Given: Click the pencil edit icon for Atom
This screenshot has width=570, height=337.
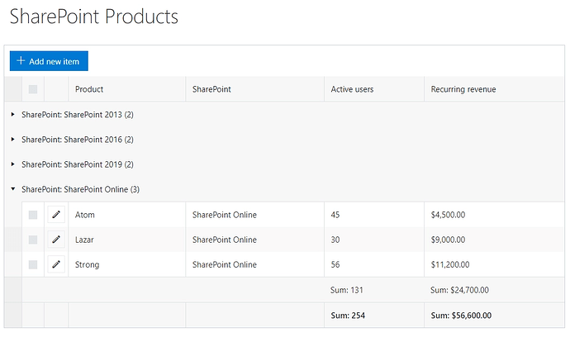Looking at the screenshot, I should pos(56,215).
